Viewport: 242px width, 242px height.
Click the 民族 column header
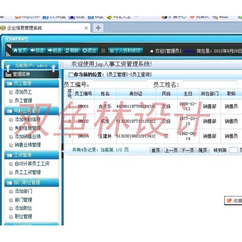pyautogui.click(x=166, y=93)
